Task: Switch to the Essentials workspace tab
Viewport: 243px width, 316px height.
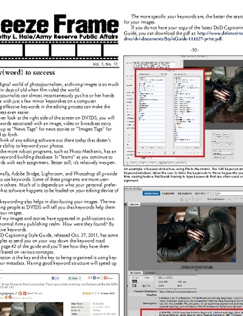Action: pyautogui.click(x=151, y=193)
